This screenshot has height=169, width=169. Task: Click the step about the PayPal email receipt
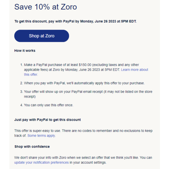(x=88, y=94)
